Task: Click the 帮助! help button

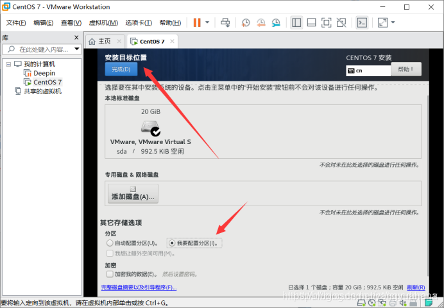Action: click(x=406, y=69)
